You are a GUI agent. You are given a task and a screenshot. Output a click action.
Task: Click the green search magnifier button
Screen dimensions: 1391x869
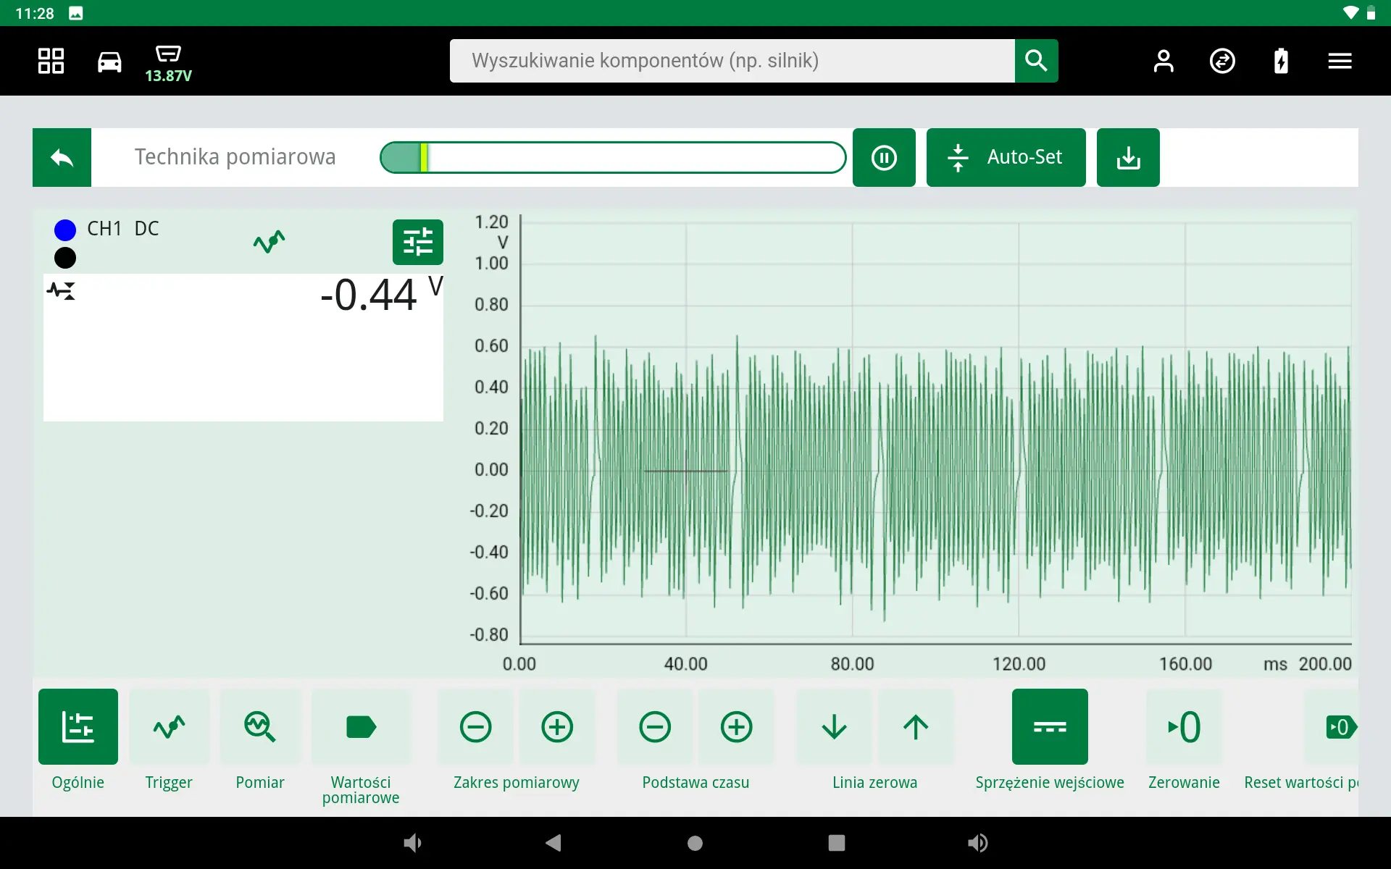(x=1036, y=61)
